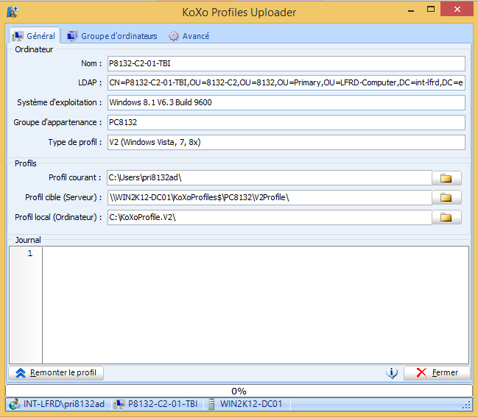
Task: Click the Profils group label
Action: tap(26, 163)
